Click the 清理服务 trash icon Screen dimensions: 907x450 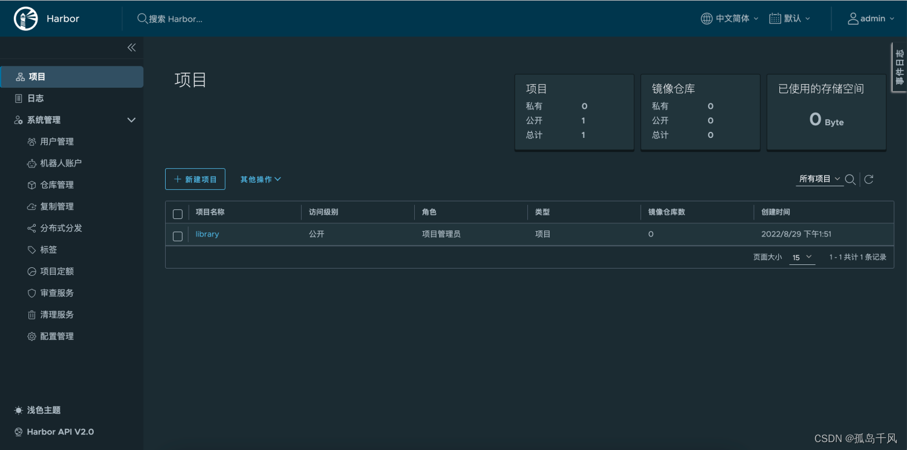tap(32, 315)
